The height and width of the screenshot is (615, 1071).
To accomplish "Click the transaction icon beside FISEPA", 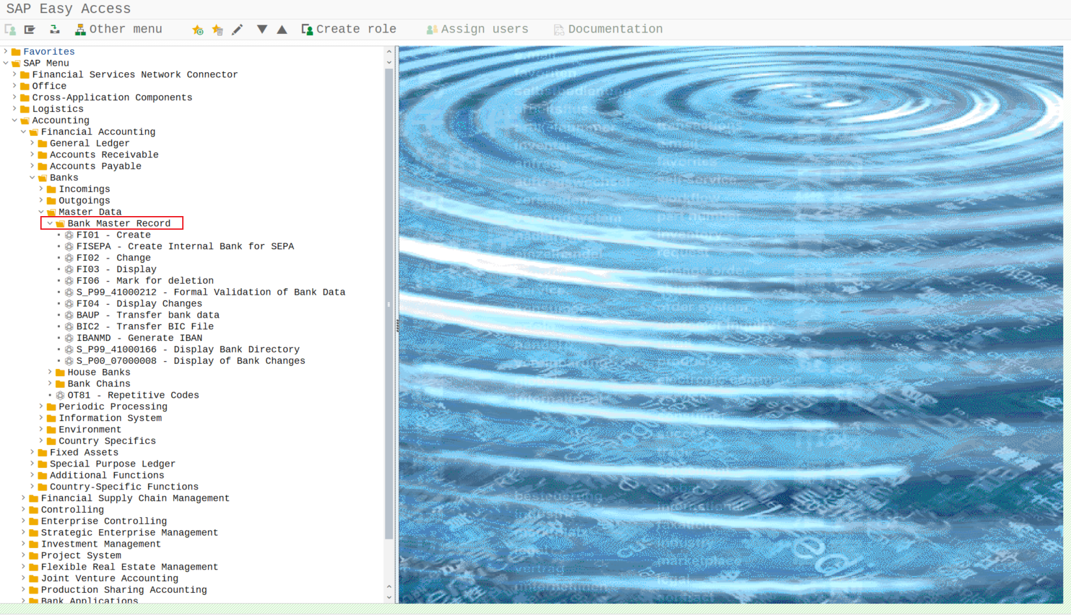I will pyautogui.click(x=69, y=247).
